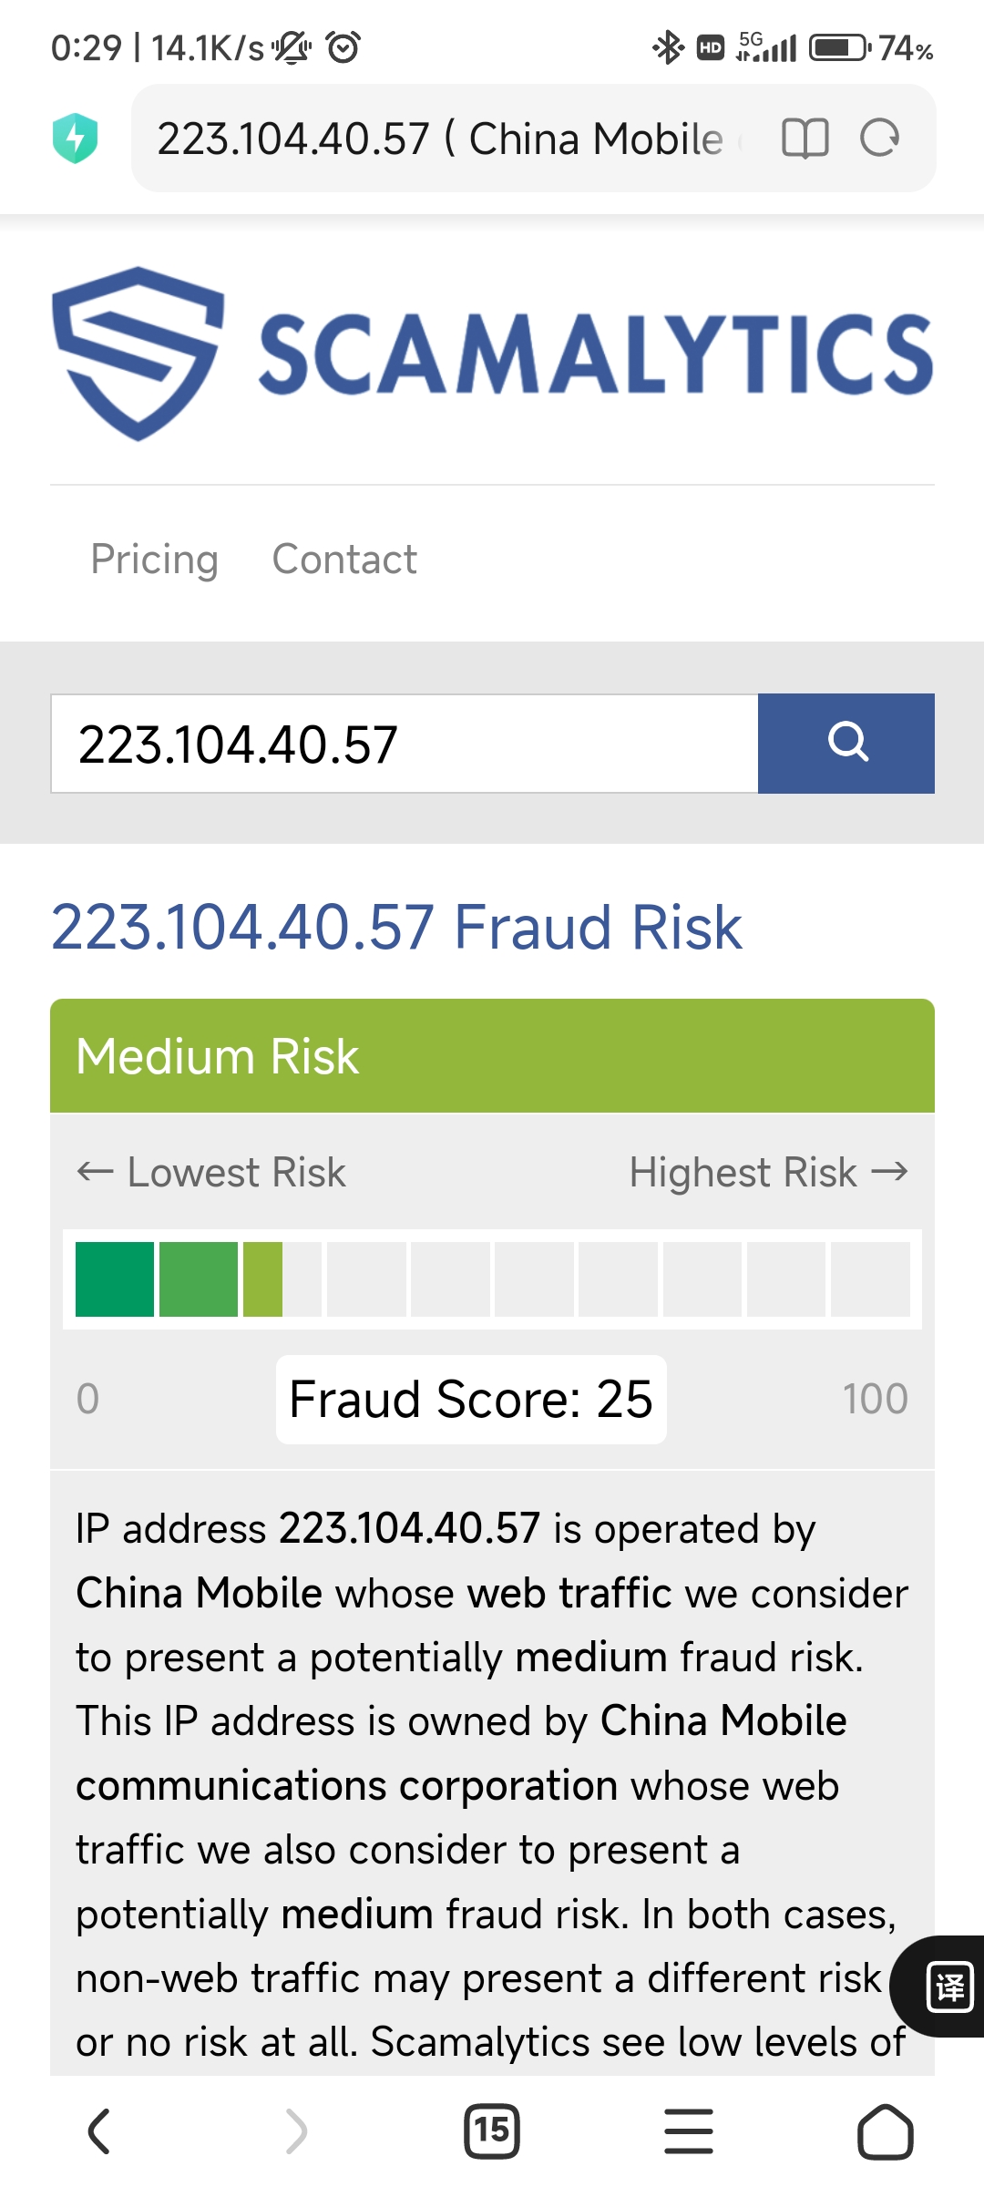
Task: Open reader mode book icon
Action: coord(805,139)
